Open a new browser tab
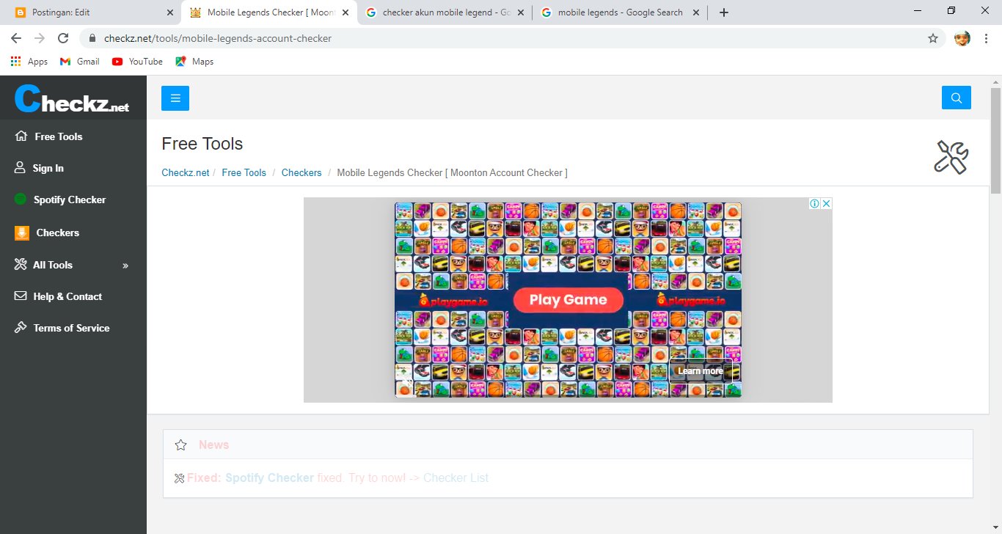Viewport: 1002px width, 534px height. pos(724,12)
